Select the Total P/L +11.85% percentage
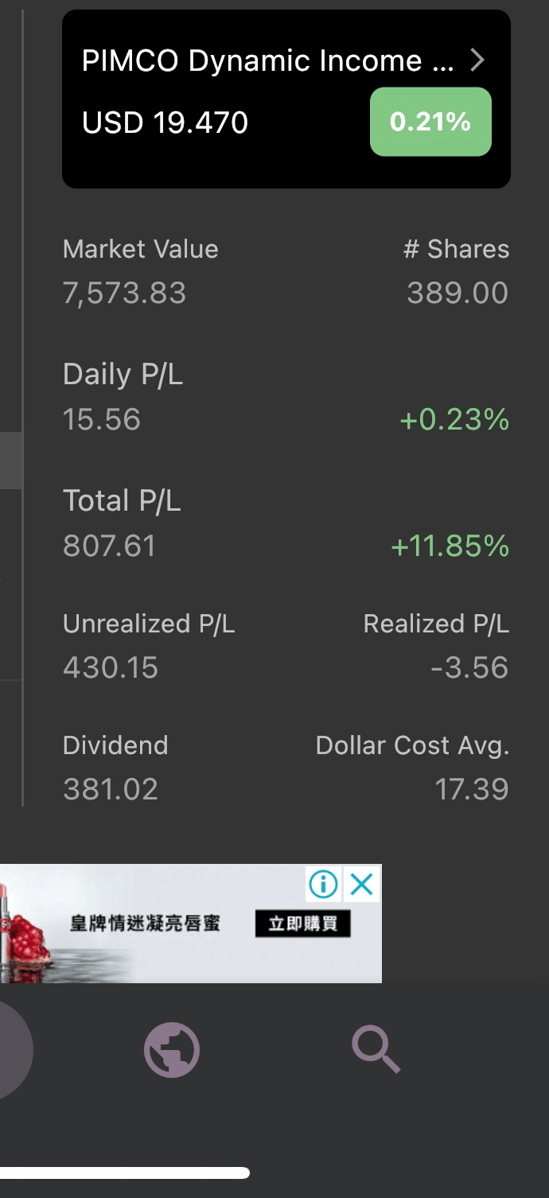Screen dimensions: 549x1198 click(x=450, y=546)
